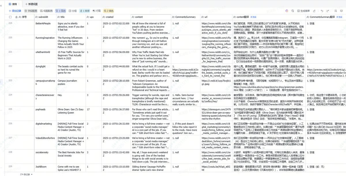Image resolution: width=346 pixels, height=176 pixels.
Task: Tick the select-all checkbox in the header row
Action: 10,17
